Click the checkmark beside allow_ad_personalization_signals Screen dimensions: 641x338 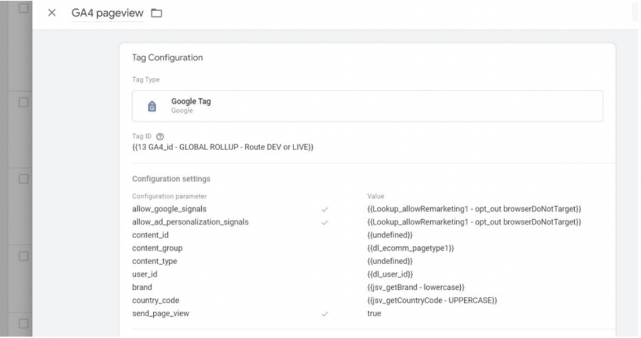click(324, 223)
